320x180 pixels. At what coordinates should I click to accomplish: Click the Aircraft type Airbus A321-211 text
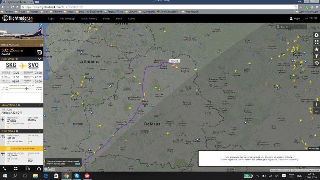pyautogui.click(x=12, y=112)
